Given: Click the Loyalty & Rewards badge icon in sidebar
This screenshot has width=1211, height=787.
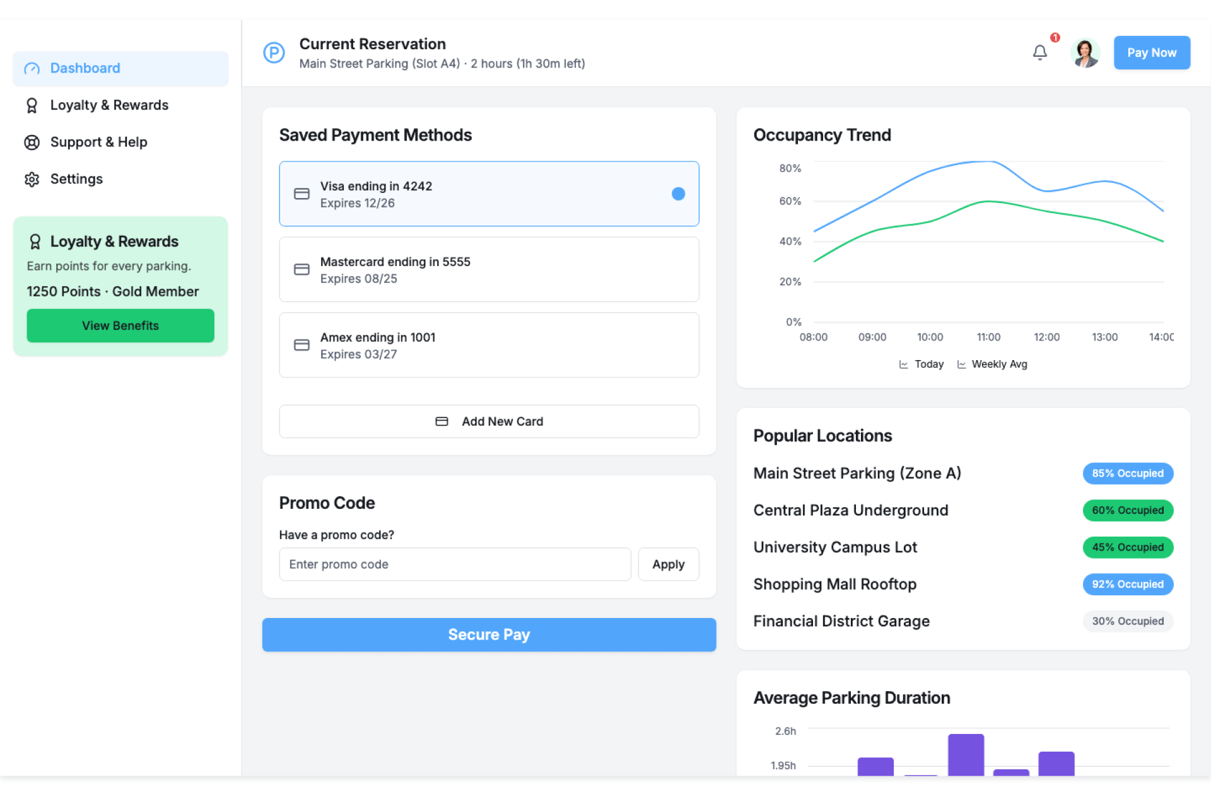Looking at the screenshot, I should pyautogui.click(x=32, y=105).
